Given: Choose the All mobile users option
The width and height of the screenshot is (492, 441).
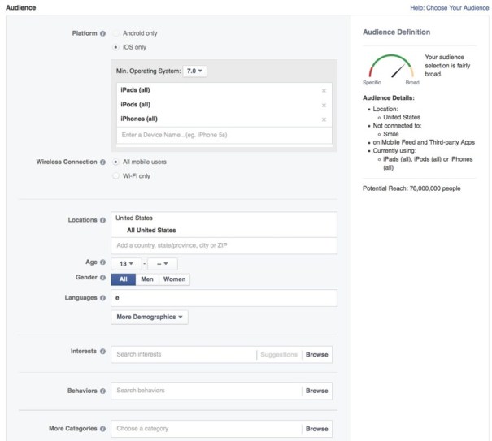Looking at the screenshot, I should 115,162.
